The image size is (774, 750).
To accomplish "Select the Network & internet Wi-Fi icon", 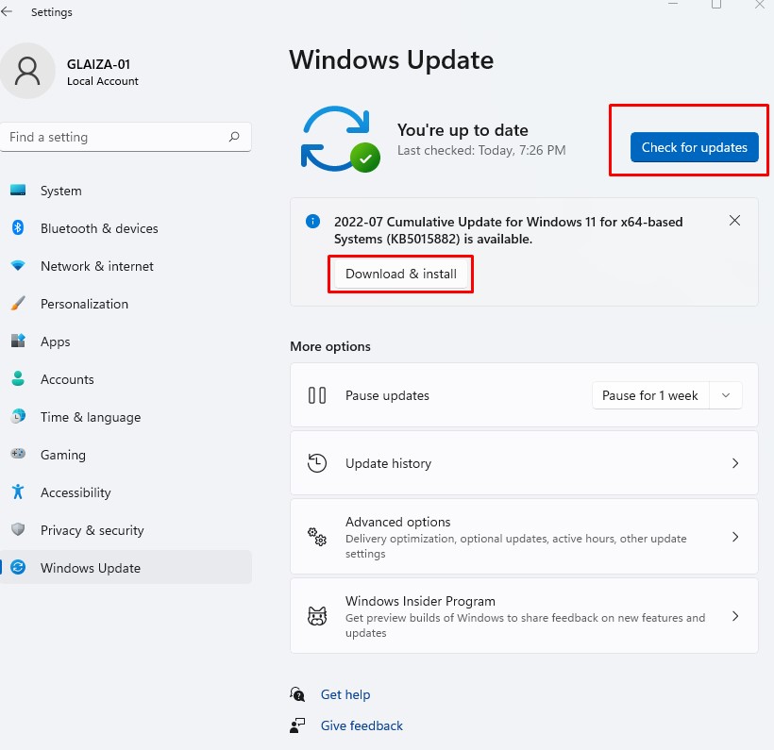I will tap(18, 266).
